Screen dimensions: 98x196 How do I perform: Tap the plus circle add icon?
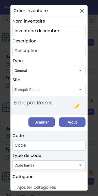pyautogui.click(x=92, y=20)
